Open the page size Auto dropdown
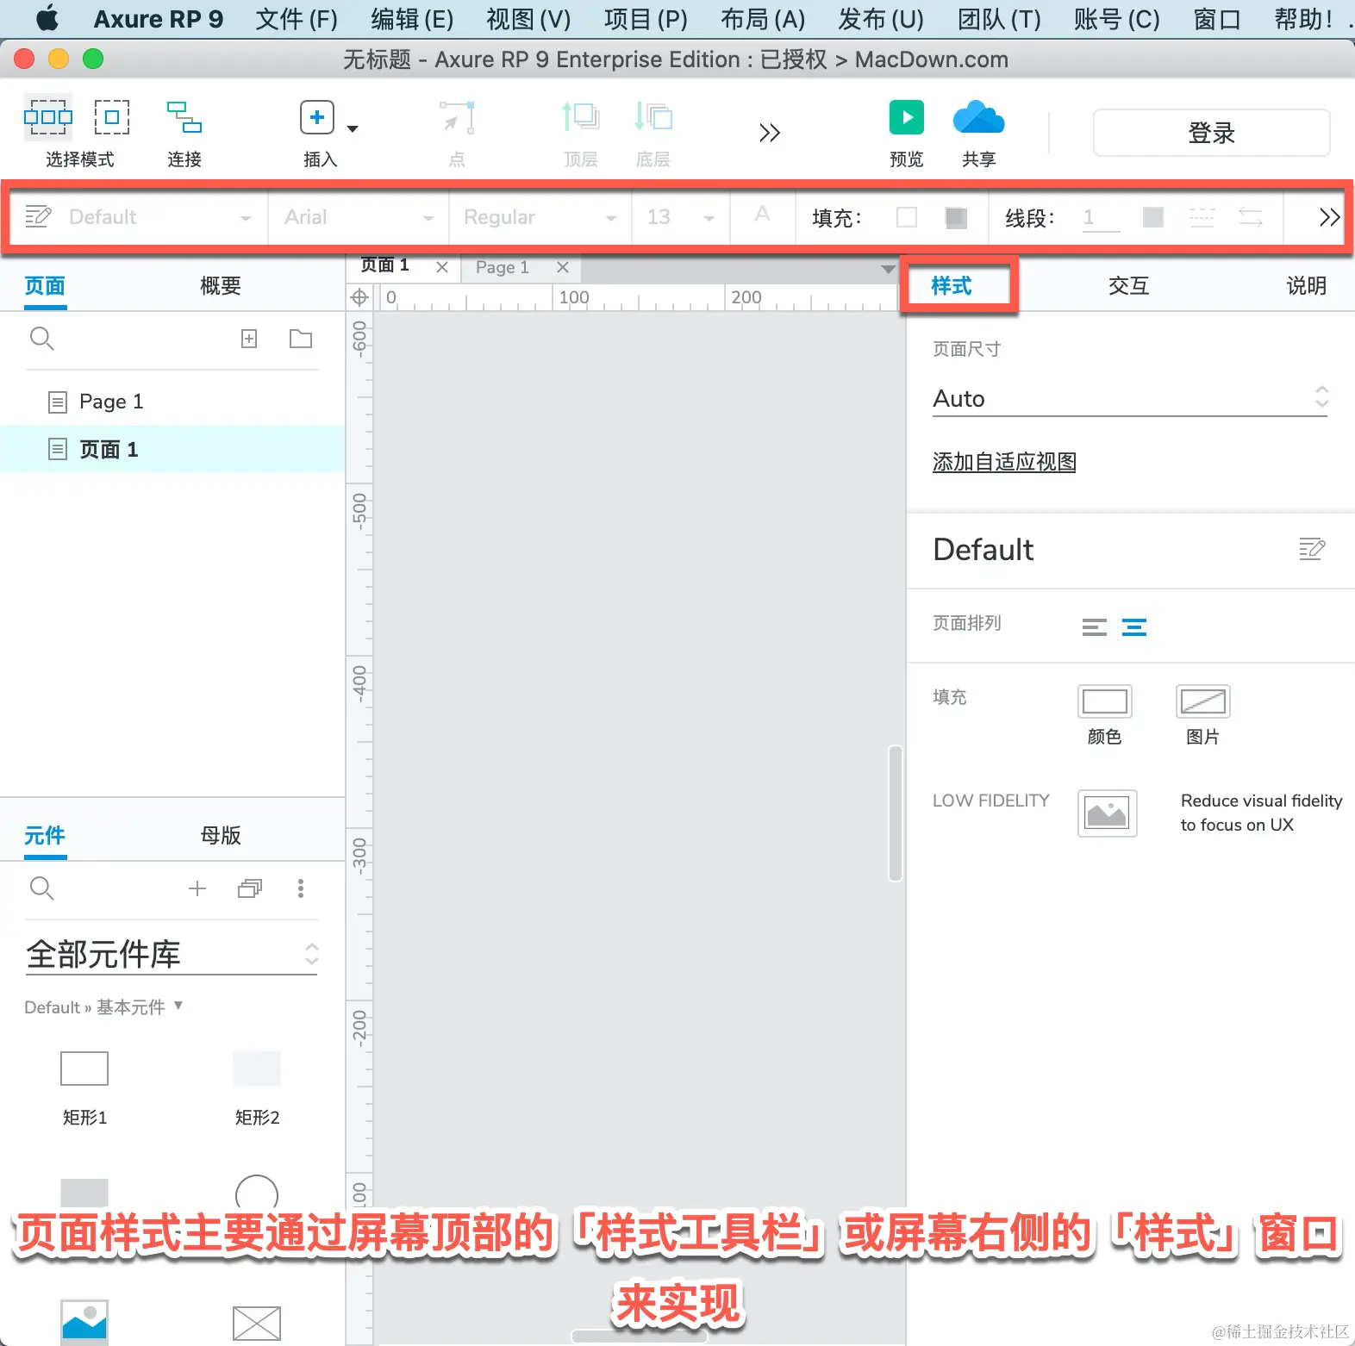Viewport: 1355px width, 1346px height. [x=1130, y=398]
